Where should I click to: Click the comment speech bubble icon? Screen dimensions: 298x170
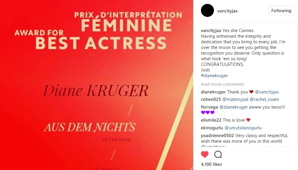click(x=218, y=154)
